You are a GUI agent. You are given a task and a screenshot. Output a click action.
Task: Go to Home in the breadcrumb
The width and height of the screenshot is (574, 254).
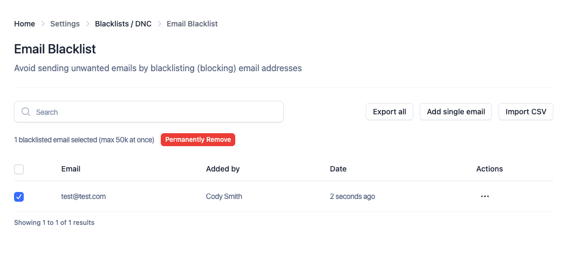tap(24, 24)
